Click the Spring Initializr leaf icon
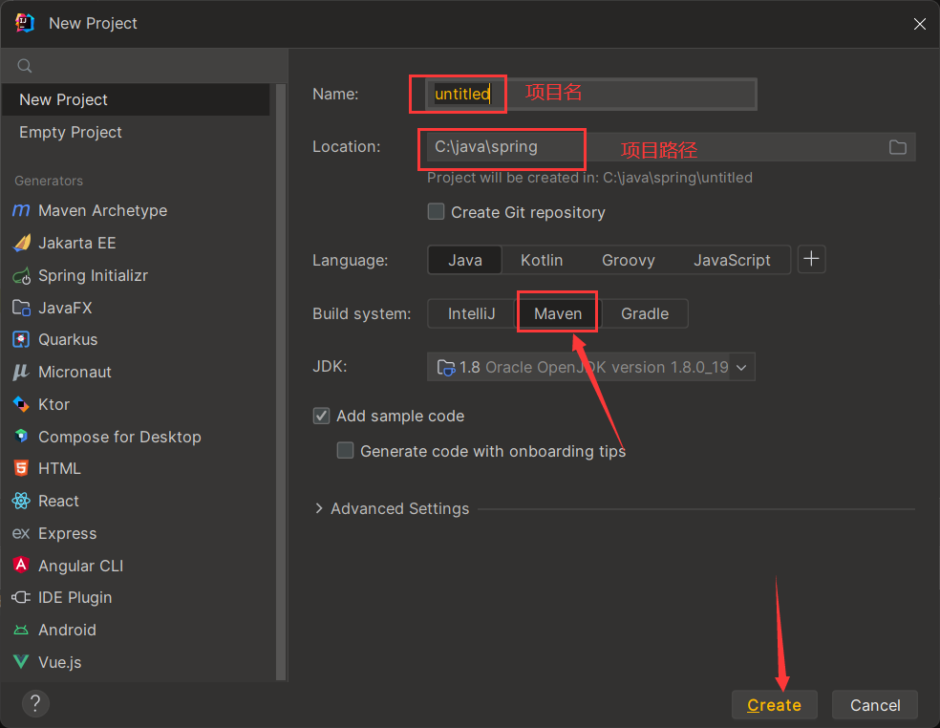Viewport: 940px width, 728px height. tap(22, 276)
